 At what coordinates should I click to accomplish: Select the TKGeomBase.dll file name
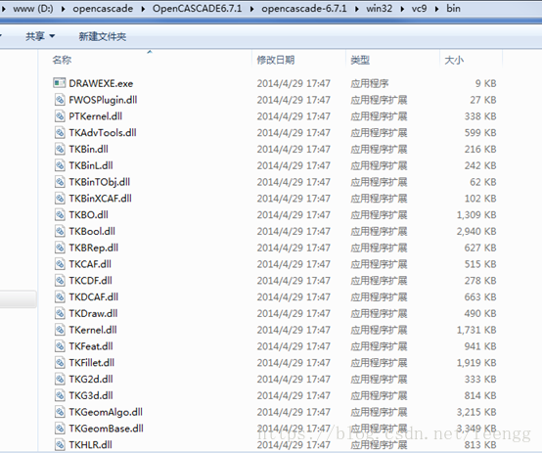pos(106,429)
